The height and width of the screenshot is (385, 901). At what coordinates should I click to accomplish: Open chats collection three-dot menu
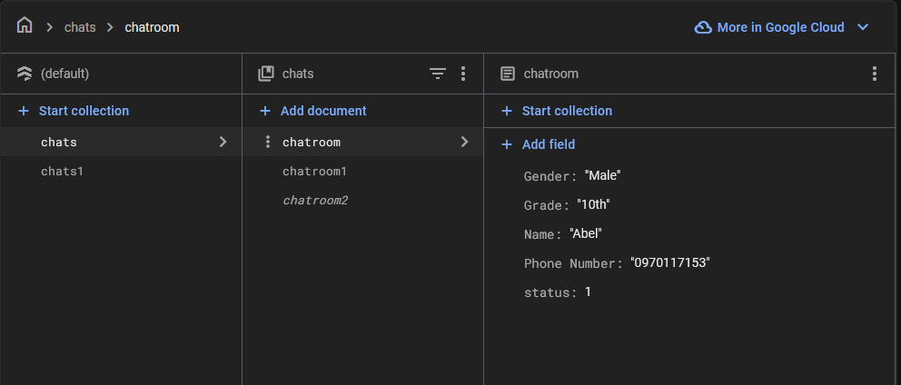(463, 74)
